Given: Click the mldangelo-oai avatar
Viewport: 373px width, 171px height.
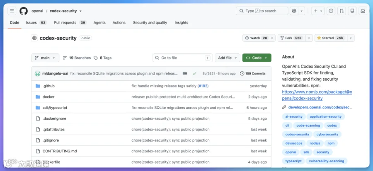Looking at the screenshot, I should point(37,73).
